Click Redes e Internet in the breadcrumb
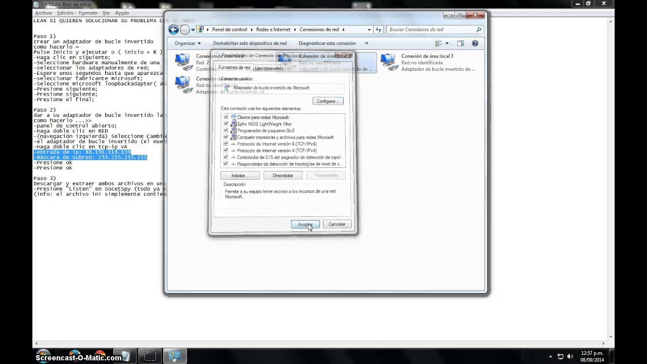The image size is (647, 364). click(273, 30)
